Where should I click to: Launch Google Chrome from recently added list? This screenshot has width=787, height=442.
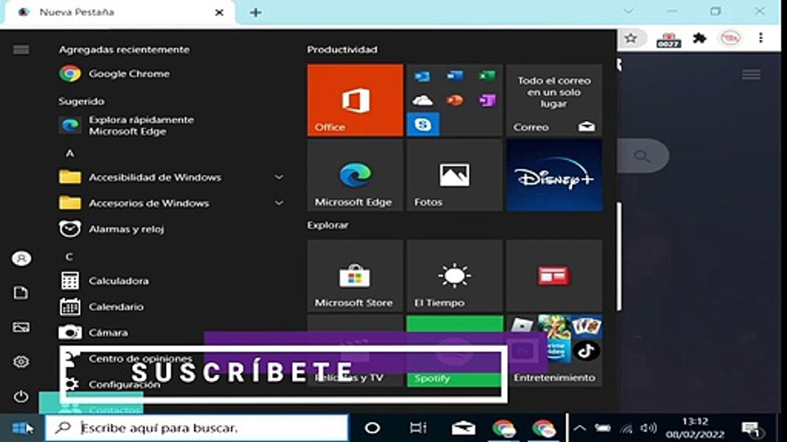pos(172,74)
